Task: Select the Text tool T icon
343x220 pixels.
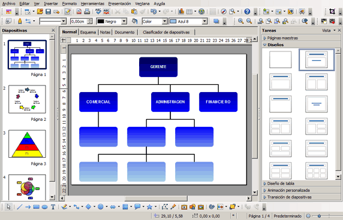Action: [x=53, y=207]
